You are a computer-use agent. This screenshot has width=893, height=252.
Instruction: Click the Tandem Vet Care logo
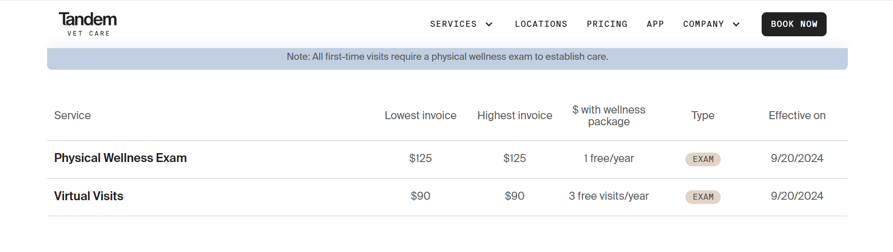click(x=88, y=24)
